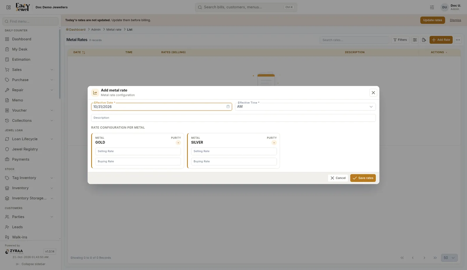467x270 pixels.
Task: Click the Dashboard home breadcrumb
Action: click(x=76, y=30)
